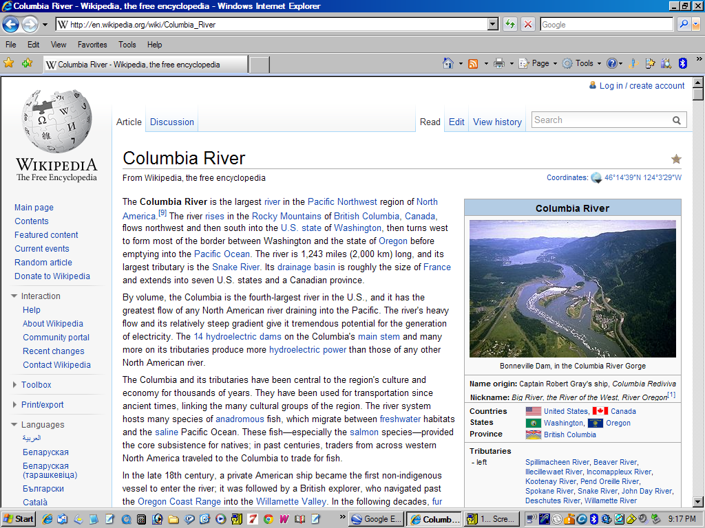Follow the Pacific Northwest article link
The height and width of the screenshot is (528, 705).
point(342,202)
